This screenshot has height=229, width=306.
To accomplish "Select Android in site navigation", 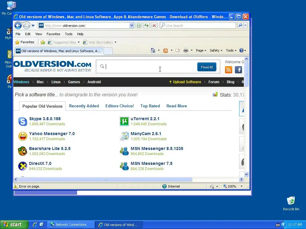I will point(94,82).
